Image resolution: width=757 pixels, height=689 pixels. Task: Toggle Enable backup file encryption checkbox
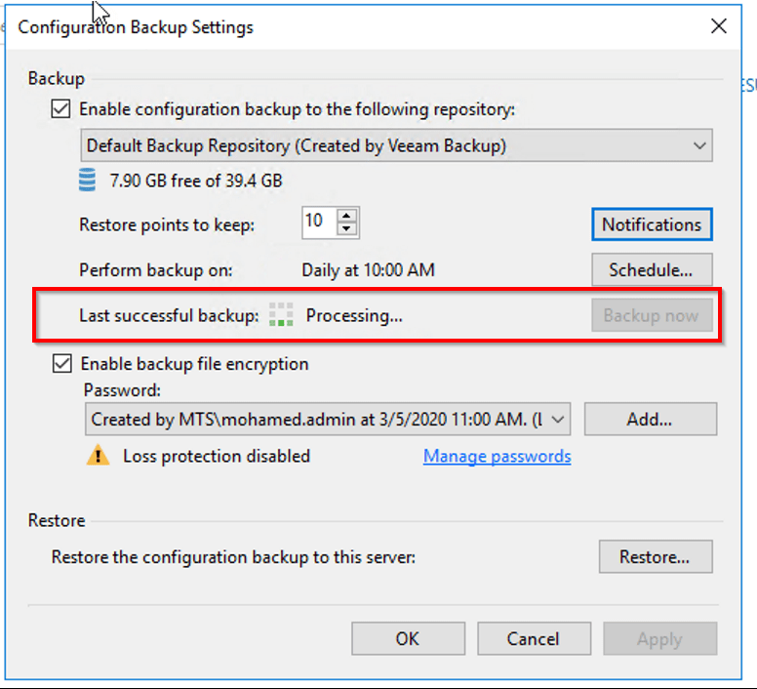click(62, 364)
